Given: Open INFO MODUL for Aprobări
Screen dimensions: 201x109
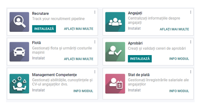Looking at the screenshot, I should (x=179, y=59).
